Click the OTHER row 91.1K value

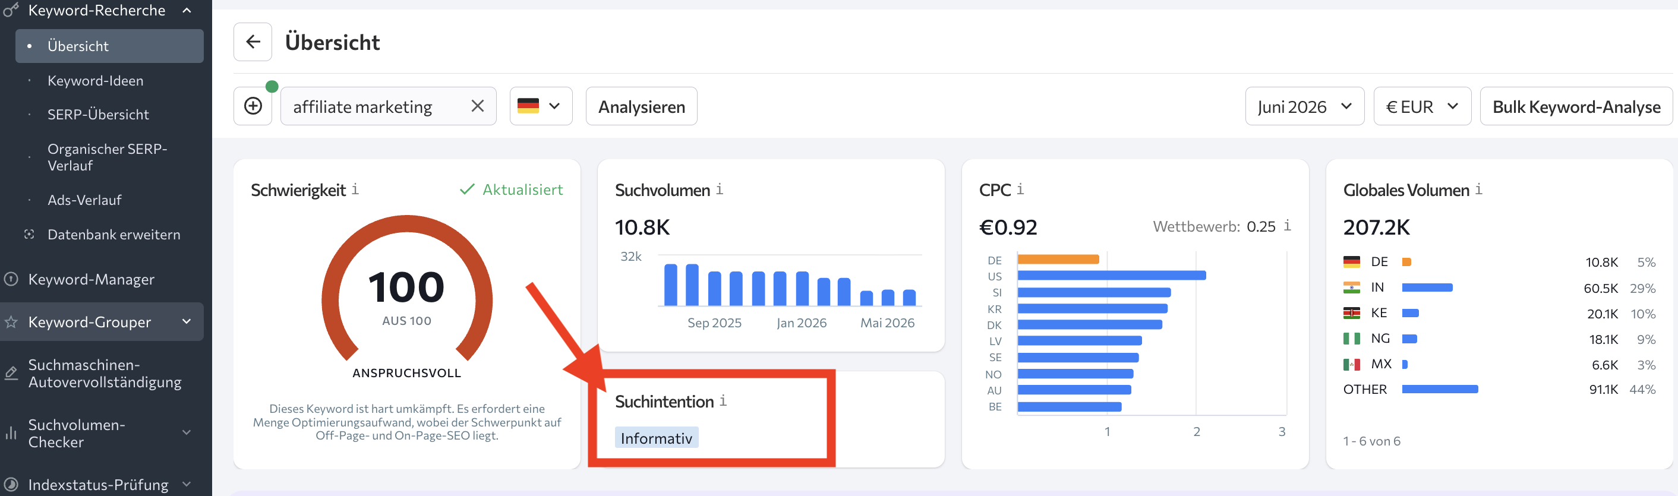pyautogui.click(x=1603, y=389)
